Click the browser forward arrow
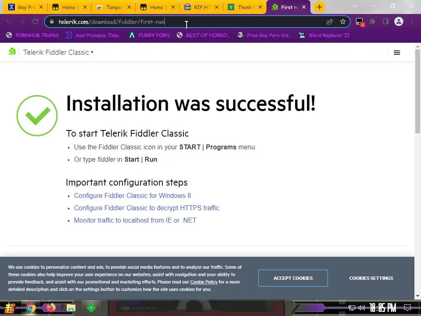This screenshot has width=421, height=316. 22,22
